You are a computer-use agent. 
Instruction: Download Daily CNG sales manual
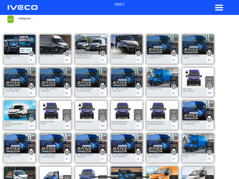click(x=210, y=87)
